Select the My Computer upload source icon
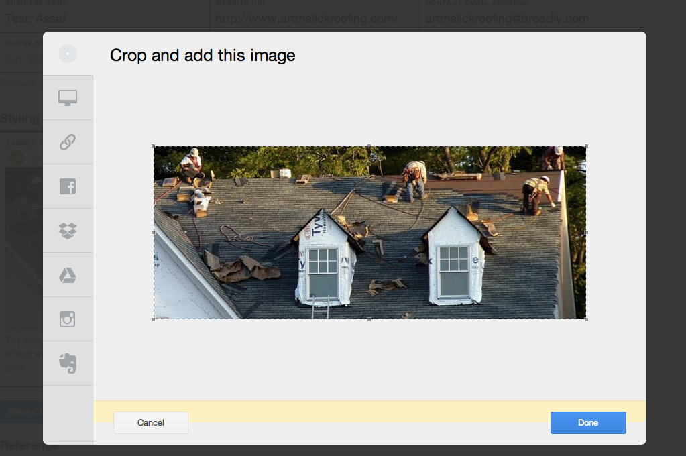This screenshot has height=456, width=686. [x=68, y=98]
